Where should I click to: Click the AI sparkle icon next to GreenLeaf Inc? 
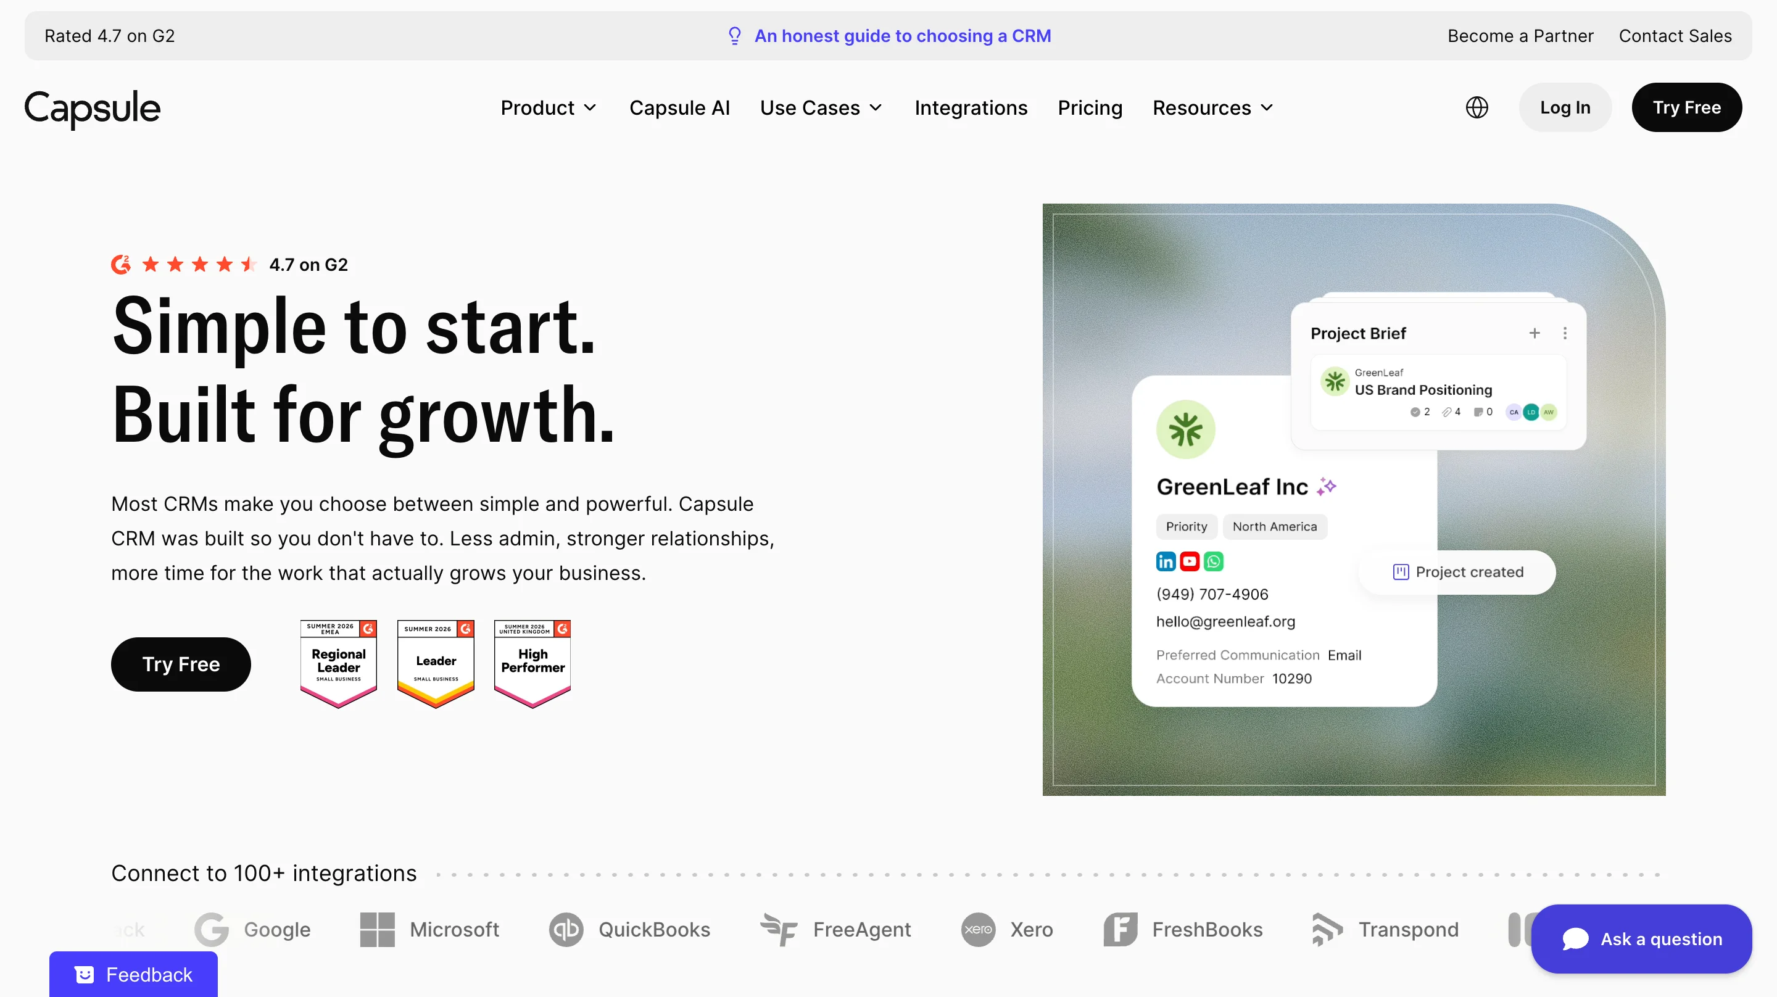(1326, 486)
